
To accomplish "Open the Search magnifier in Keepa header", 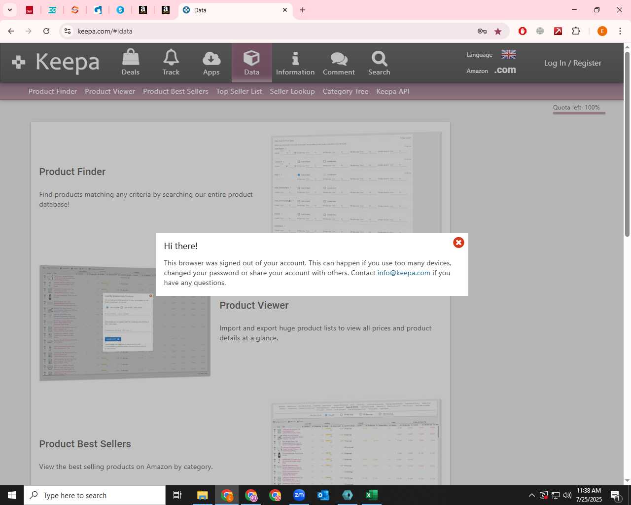I will tap(379, 63).
